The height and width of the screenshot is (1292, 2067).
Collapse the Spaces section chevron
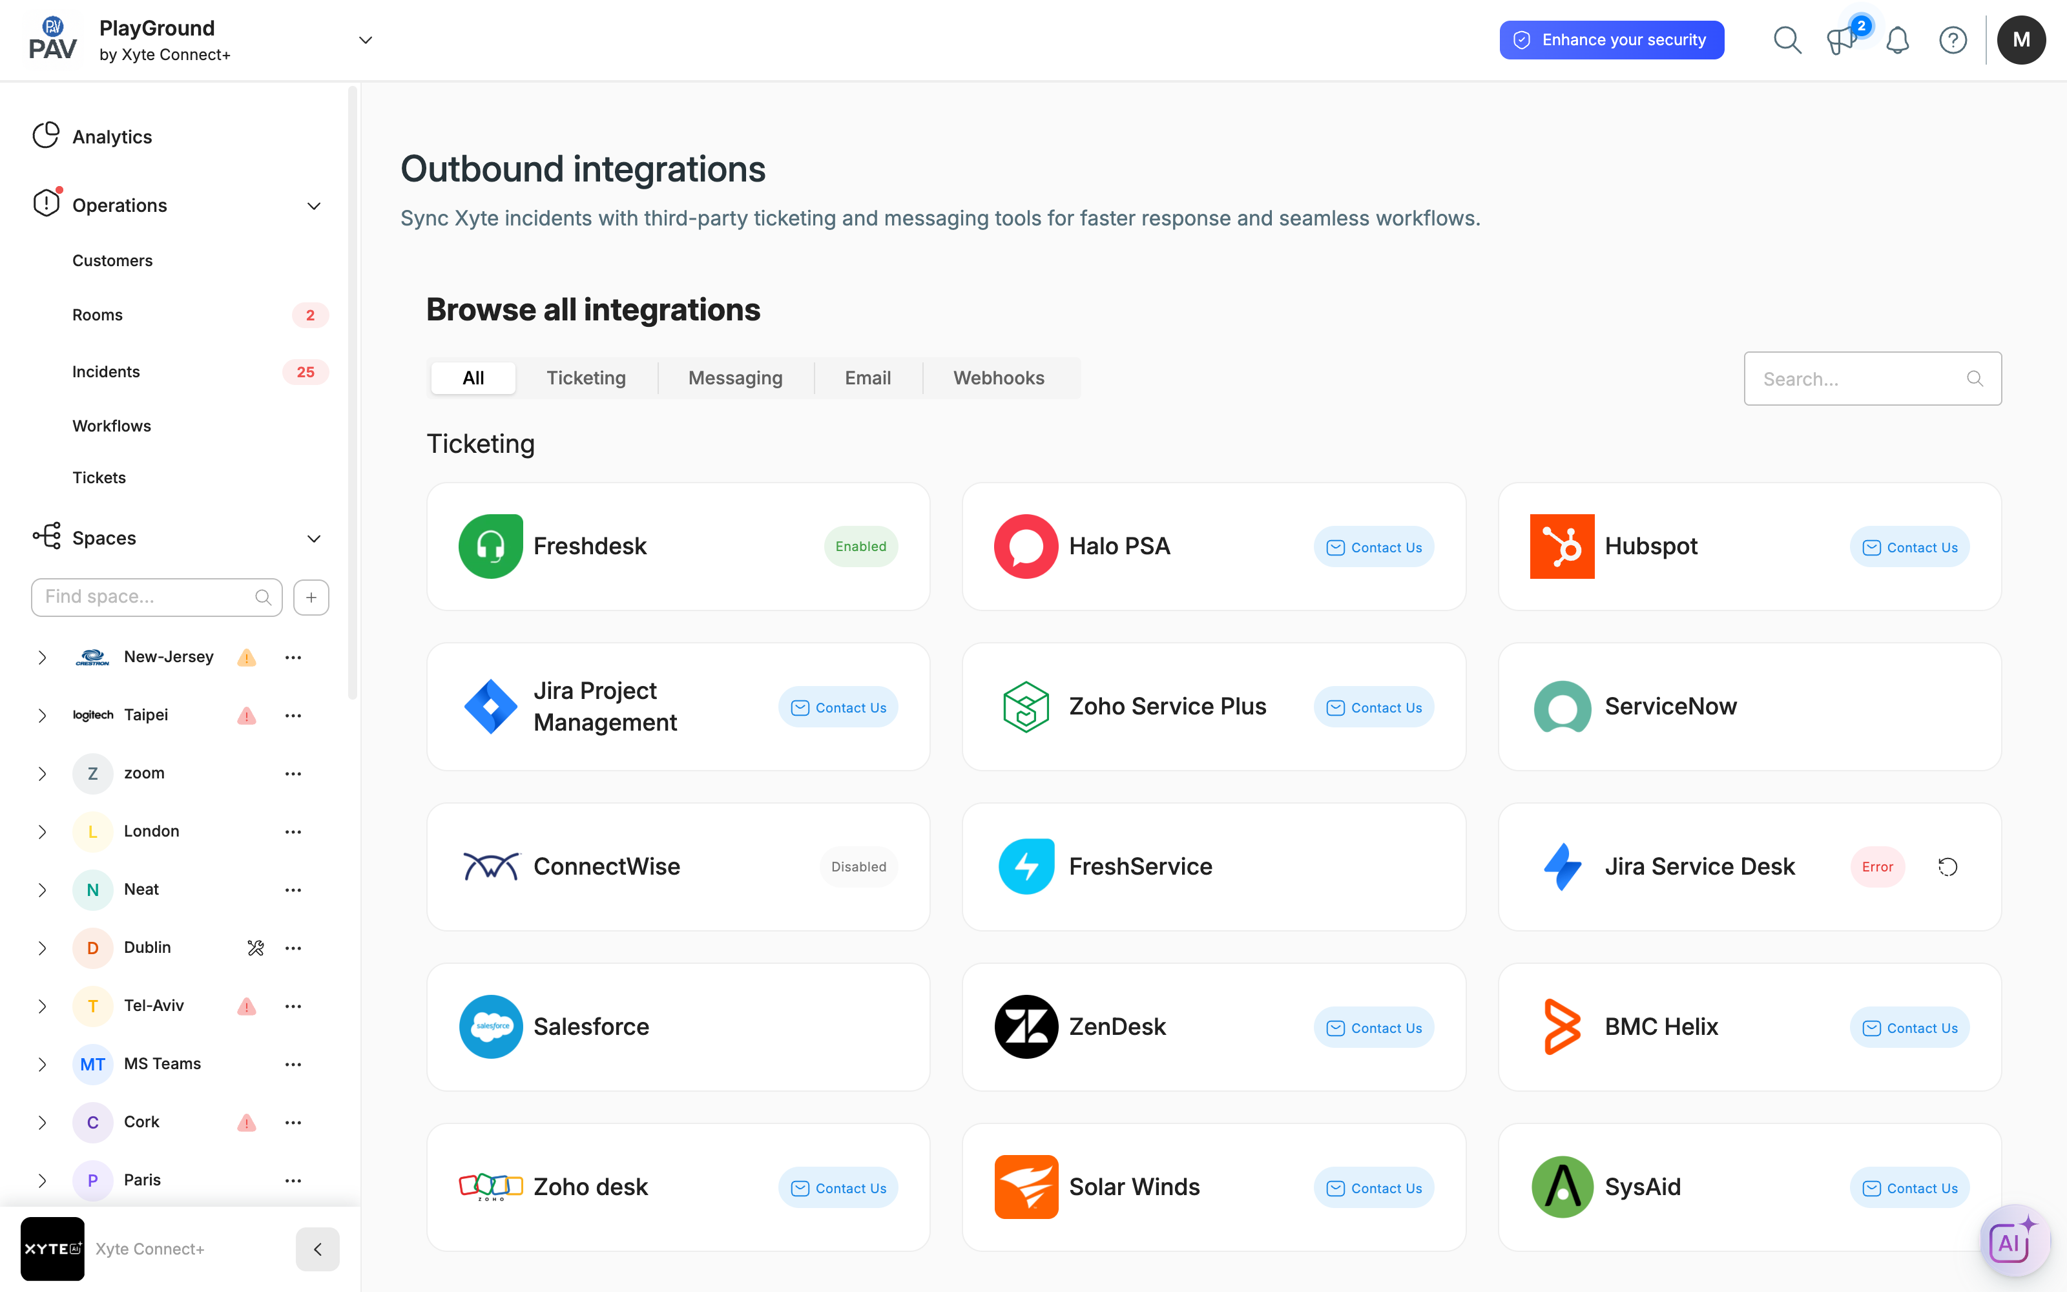[x=313, y=538]
